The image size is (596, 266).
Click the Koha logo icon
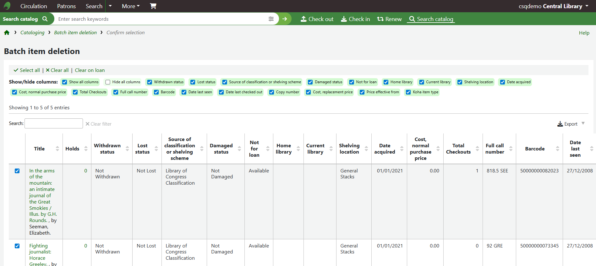point(7,6)
